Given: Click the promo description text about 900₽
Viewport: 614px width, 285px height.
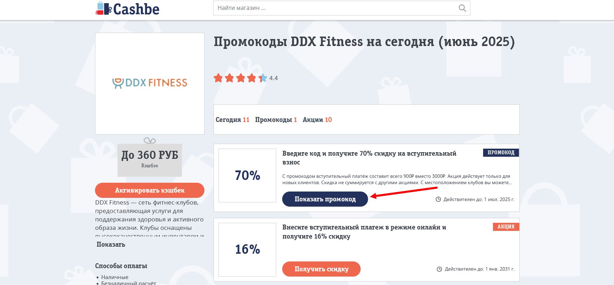Looking at the screenshot, I should coord(397,179).
